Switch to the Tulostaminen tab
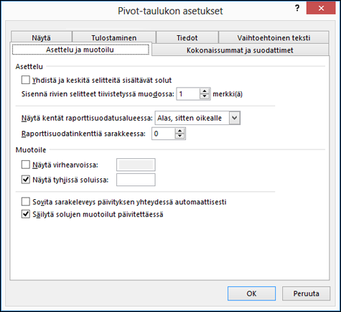The height and width of the screenshot is (312, 341). 114,37
